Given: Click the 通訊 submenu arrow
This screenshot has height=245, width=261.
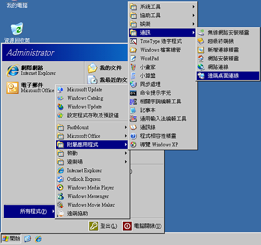Looking at the screenshot, I should 194,33.
